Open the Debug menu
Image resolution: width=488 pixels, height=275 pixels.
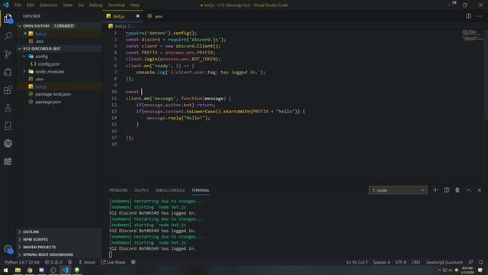95,5
